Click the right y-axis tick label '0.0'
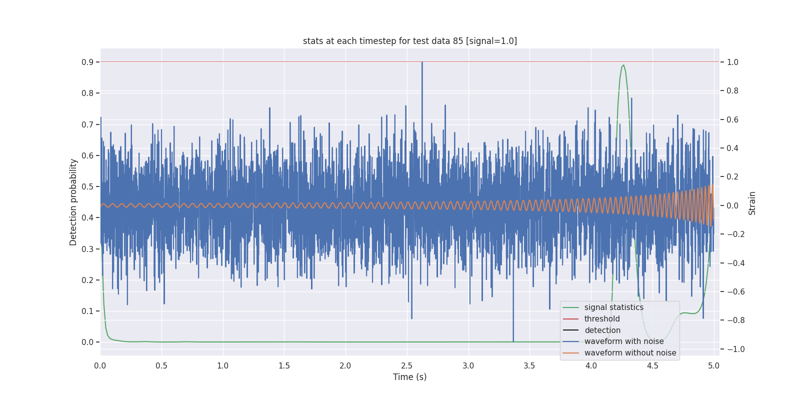This screenshot has width=800, height=400. pyautogui.click(x=732, y=206)
